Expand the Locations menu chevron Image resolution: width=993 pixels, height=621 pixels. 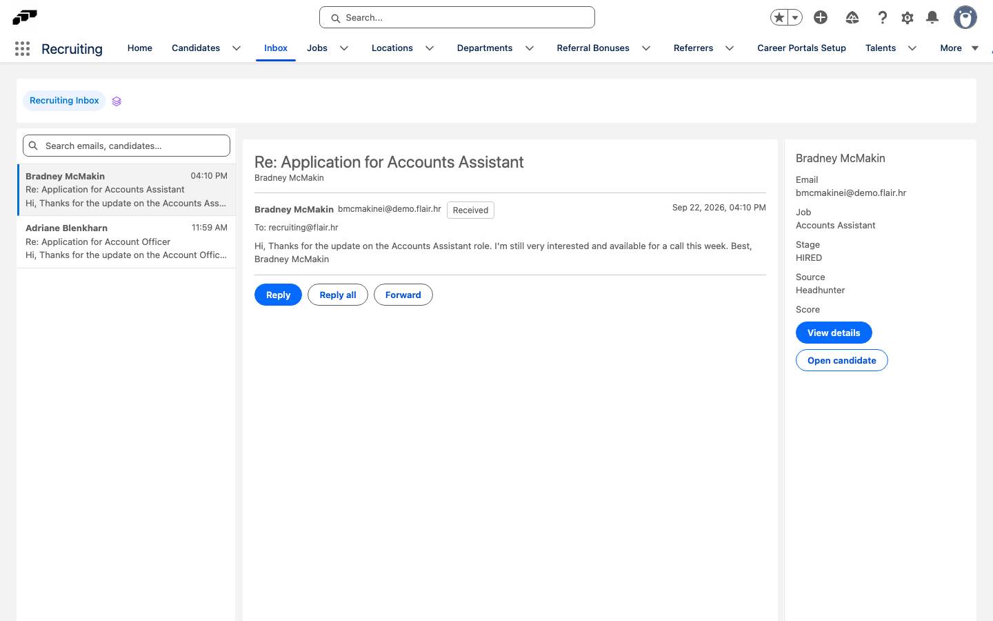[430, 48]
